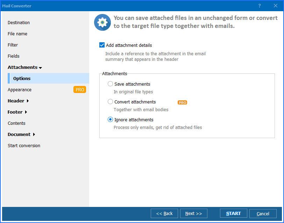Go back with the << Back button
The image size is (284, 223).
[x=164, y=214]
